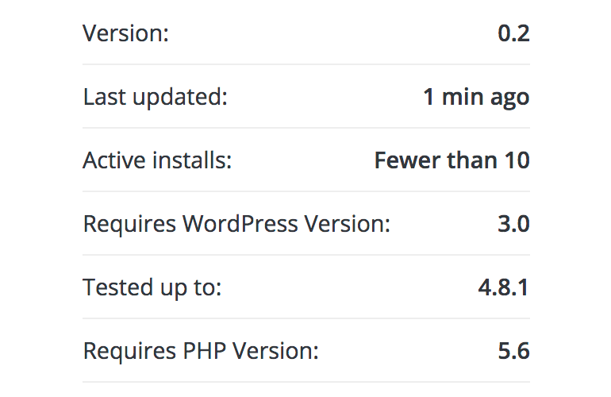Click the "Active installs:" label

[157, 160]
